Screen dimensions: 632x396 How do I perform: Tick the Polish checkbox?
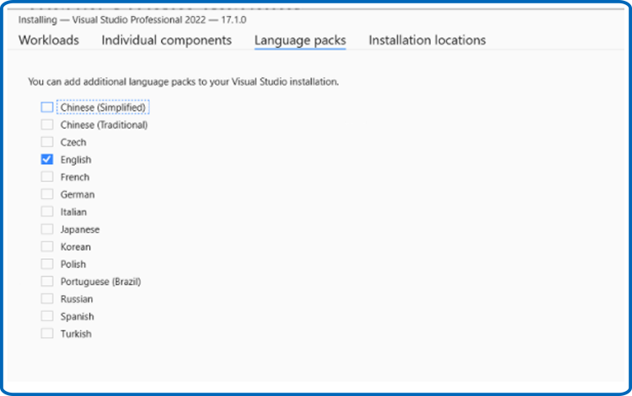pos(47,264)
